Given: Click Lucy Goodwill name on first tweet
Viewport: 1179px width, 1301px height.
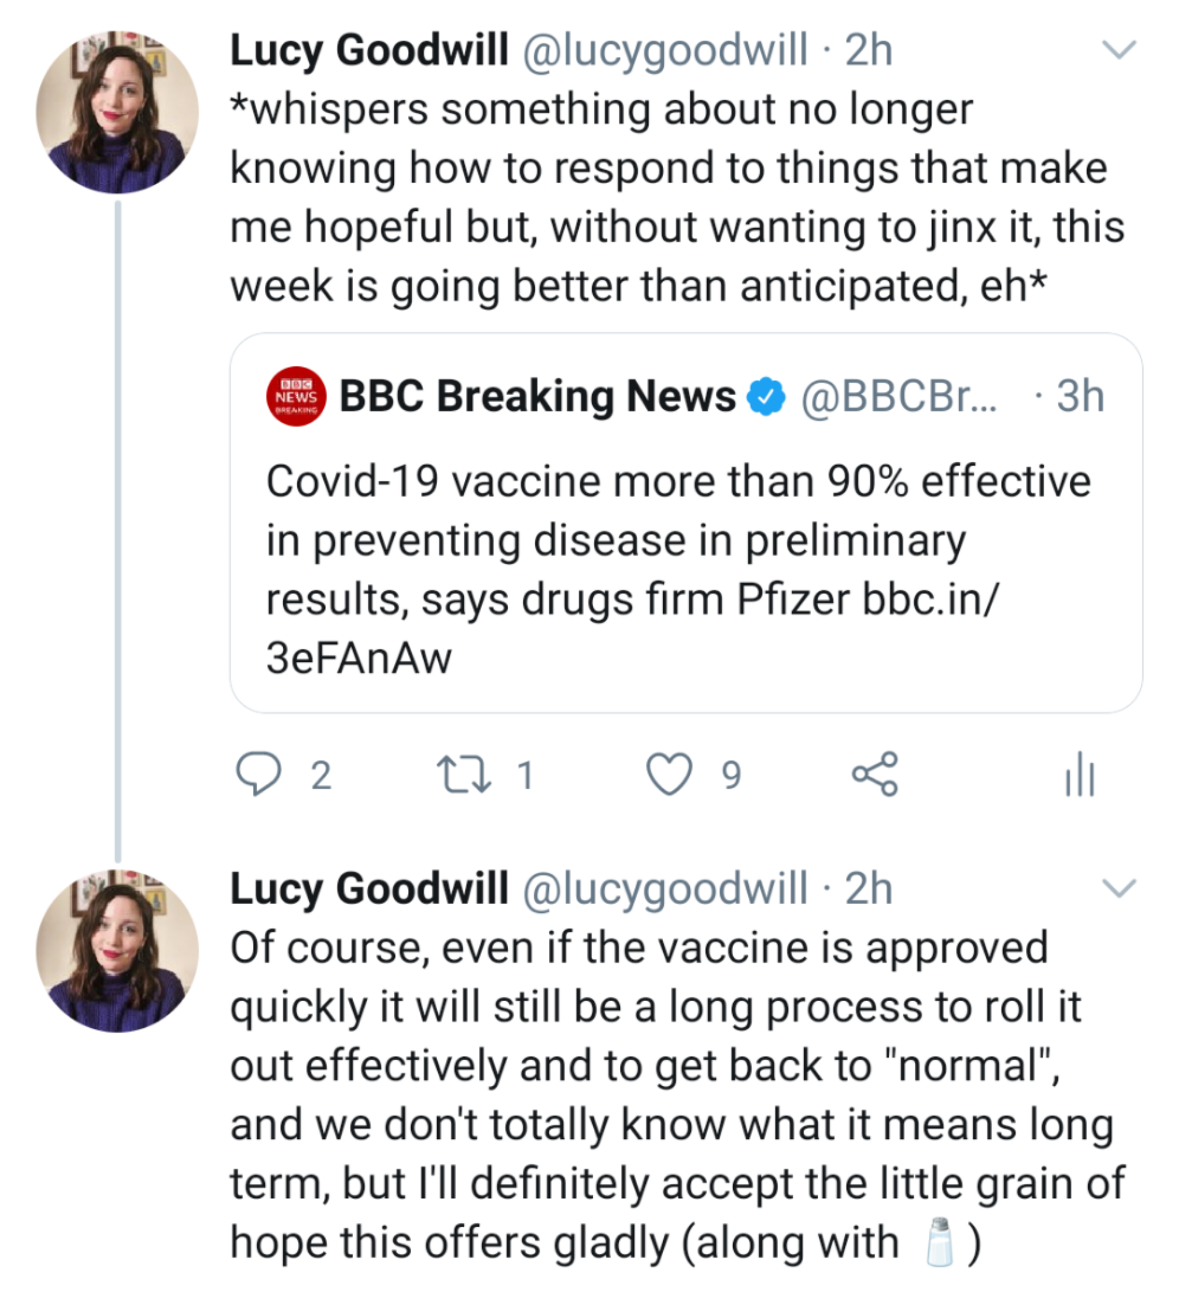Looking at the screenshot, I should tap(369, 50).
